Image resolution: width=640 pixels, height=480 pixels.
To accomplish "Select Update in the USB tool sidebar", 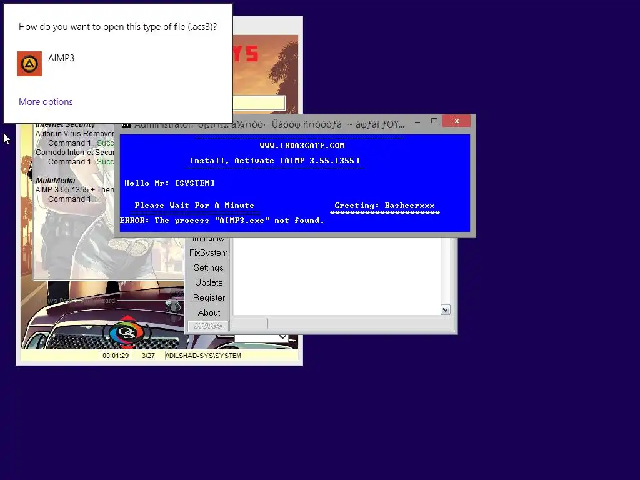I will click(x=209, y=282).
